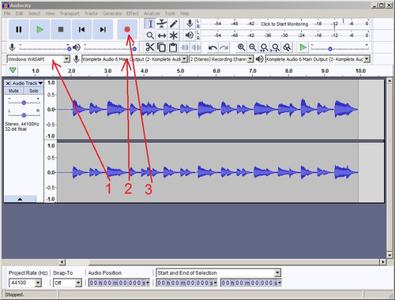
Task: Select the Draw pencil tool
Action: click(x=173, y=24)
